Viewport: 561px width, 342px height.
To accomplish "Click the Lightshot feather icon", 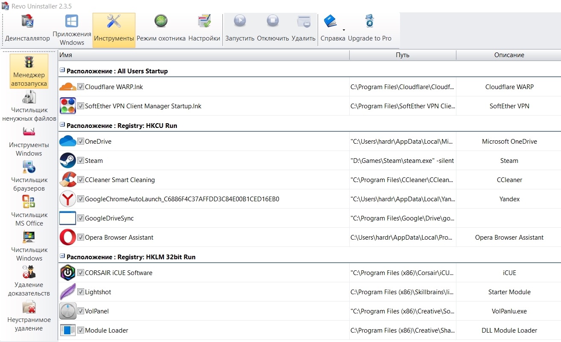I will tap(68, 292).
